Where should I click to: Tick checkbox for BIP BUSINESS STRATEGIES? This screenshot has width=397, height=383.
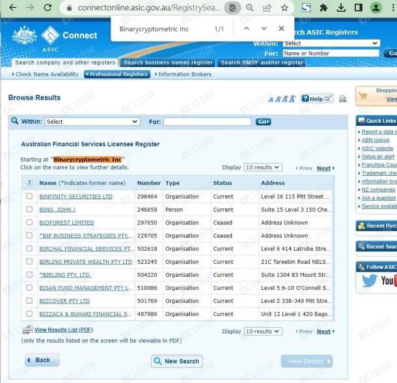(29, 235)
